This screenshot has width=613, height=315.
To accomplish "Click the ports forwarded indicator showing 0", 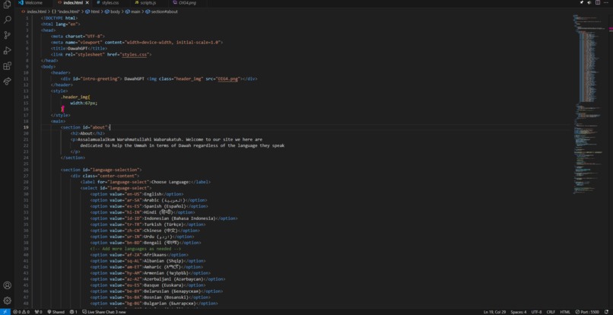I will pos(38,312).
